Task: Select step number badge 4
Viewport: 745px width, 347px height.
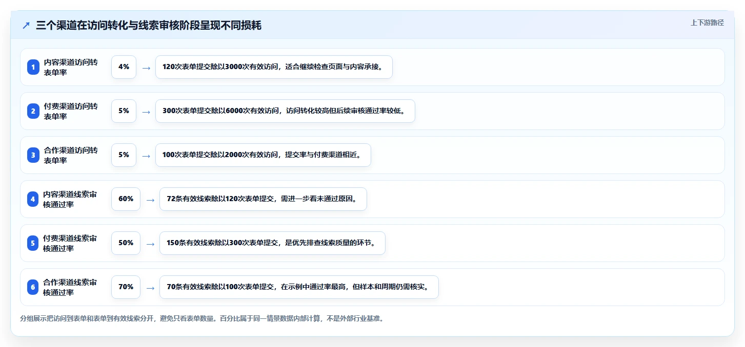Action: coord(33,199)
